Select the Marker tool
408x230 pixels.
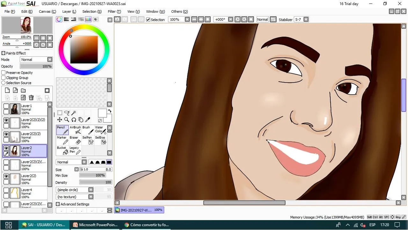(62, 140)
